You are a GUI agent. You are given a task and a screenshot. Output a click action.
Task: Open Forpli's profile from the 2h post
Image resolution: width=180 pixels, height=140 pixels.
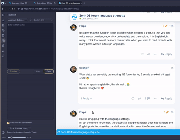point(83,112)
